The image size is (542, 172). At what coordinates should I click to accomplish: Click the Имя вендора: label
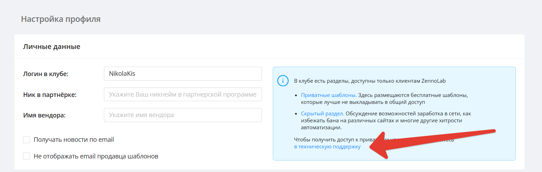(44, 115)
